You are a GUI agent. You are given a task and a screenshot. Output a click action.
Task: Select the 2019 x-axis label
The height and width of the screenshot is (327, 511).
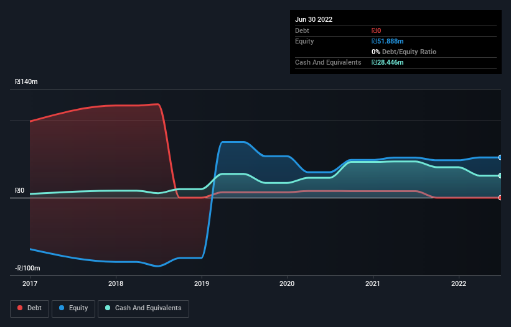pos(202,283)
